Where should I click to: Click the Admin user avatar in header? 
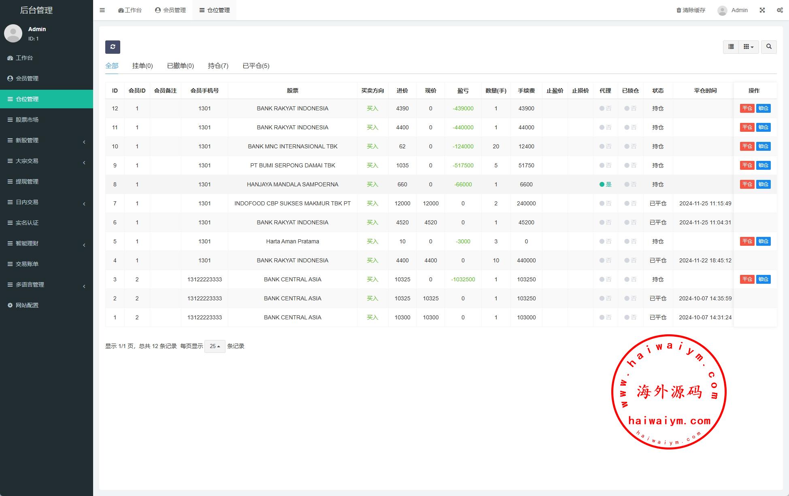click(722, 11)
